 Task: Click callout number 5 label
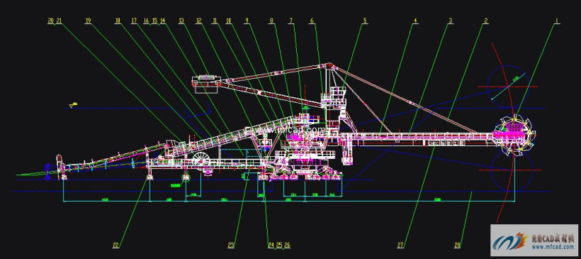[x=365, y=21]
